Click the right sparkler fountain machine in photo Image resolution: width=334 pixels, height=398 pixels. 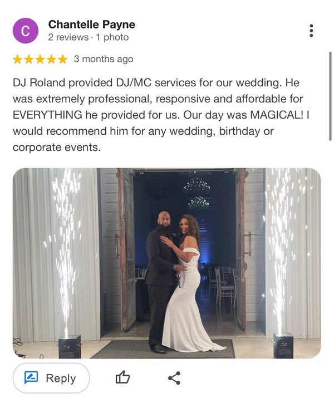283,346
